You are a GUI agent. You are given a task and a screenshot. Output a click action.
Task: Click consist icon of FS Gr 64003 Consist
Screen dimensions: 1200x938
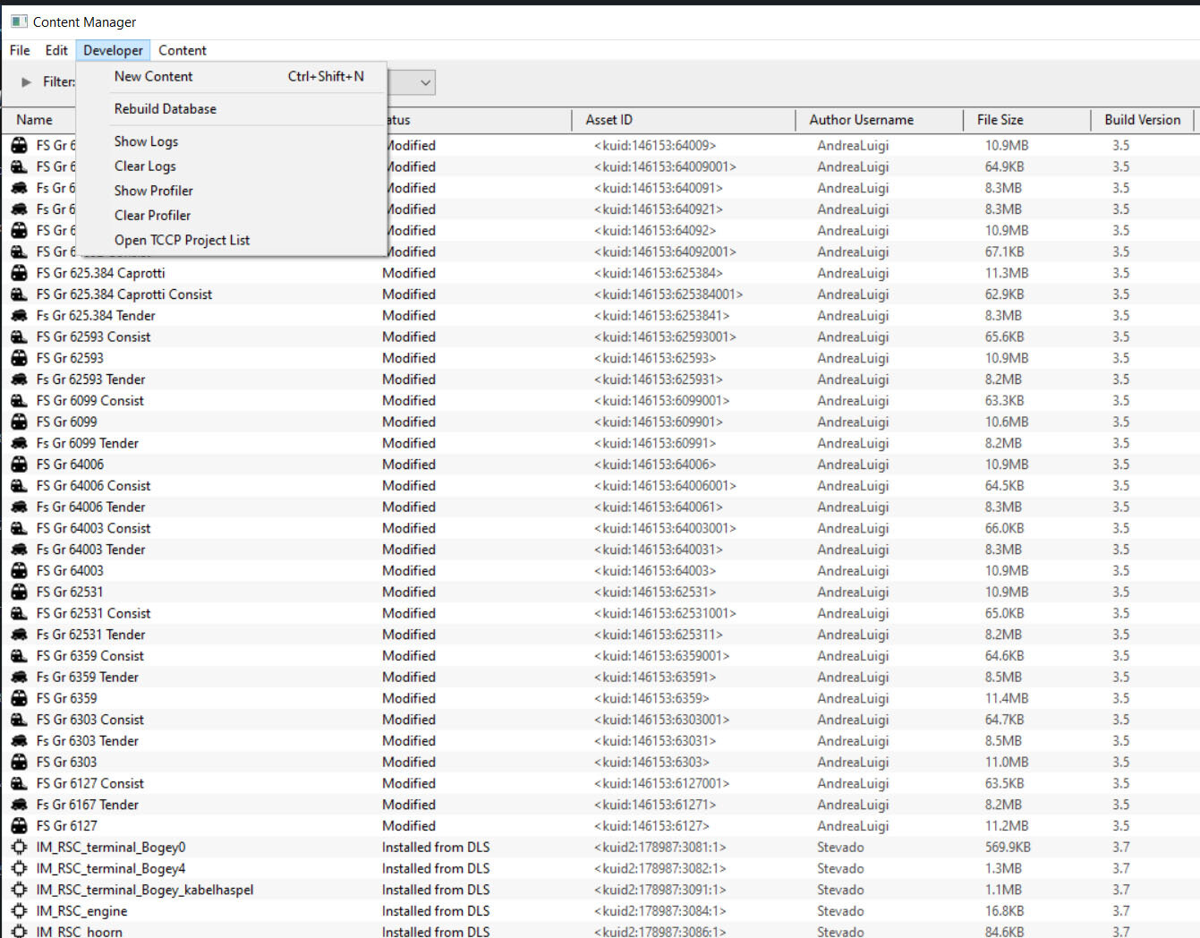pyautogui.click(x=19, y=528)
